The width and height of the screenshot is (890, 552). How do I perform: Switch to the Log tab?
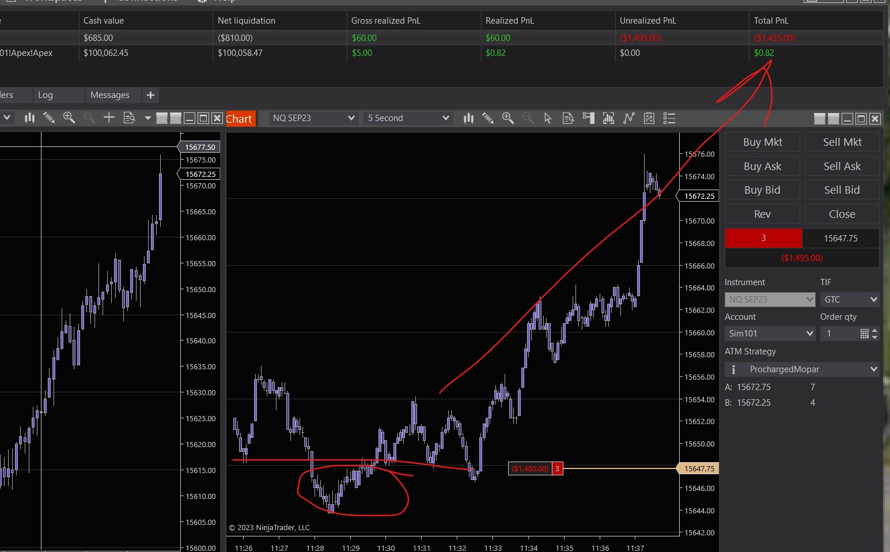coord(46,95)
